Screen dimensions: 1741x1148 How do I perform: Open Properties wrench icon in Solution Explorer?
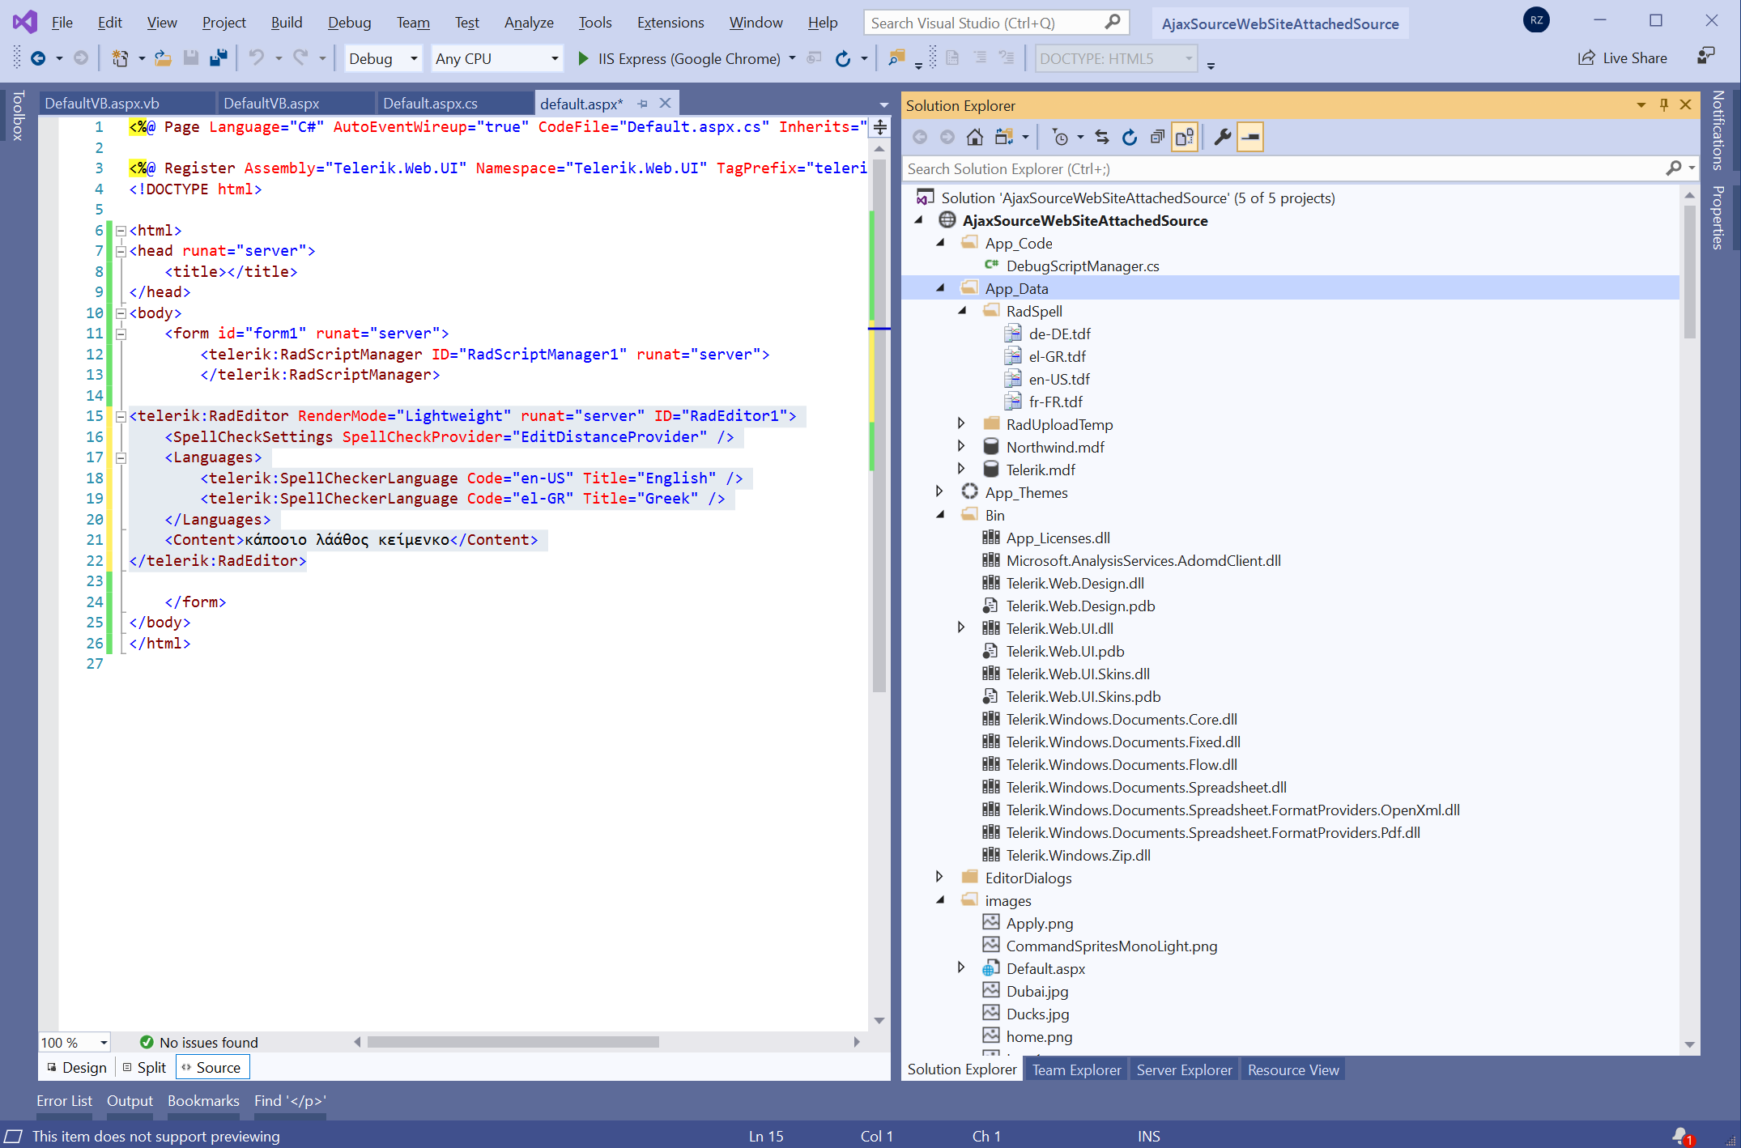[1222, 138]
